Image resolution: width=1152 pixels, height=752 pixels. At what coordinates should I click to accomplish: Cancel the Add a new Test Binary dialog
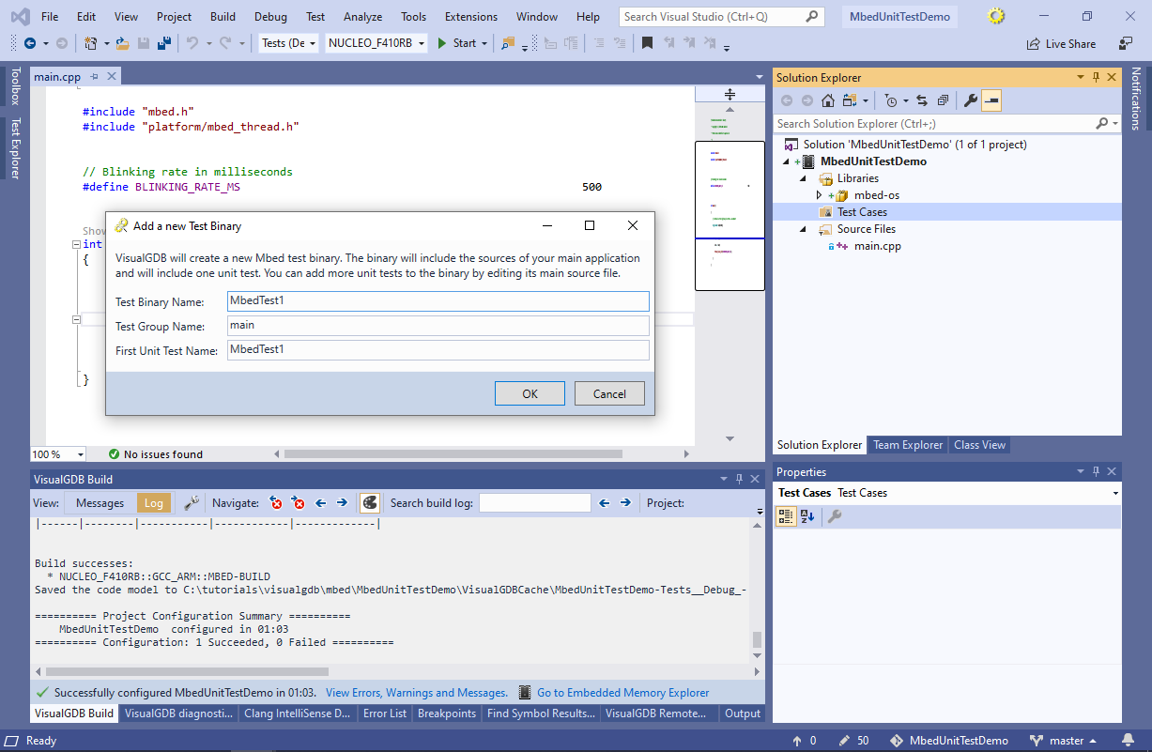609,393
